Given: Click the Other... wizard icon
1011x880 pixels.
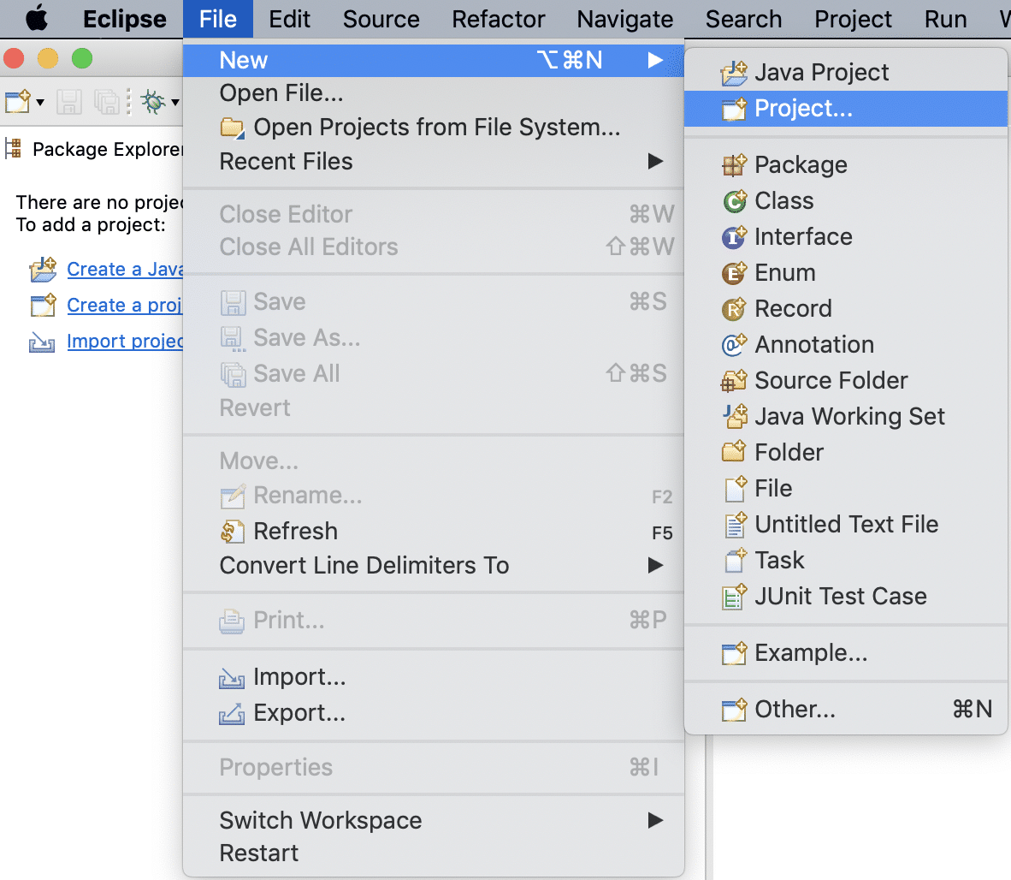Looking at the screenshot, I should point(734,710).
